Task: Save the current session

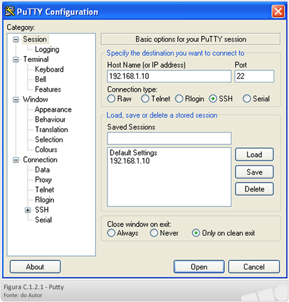Action: 254,172
